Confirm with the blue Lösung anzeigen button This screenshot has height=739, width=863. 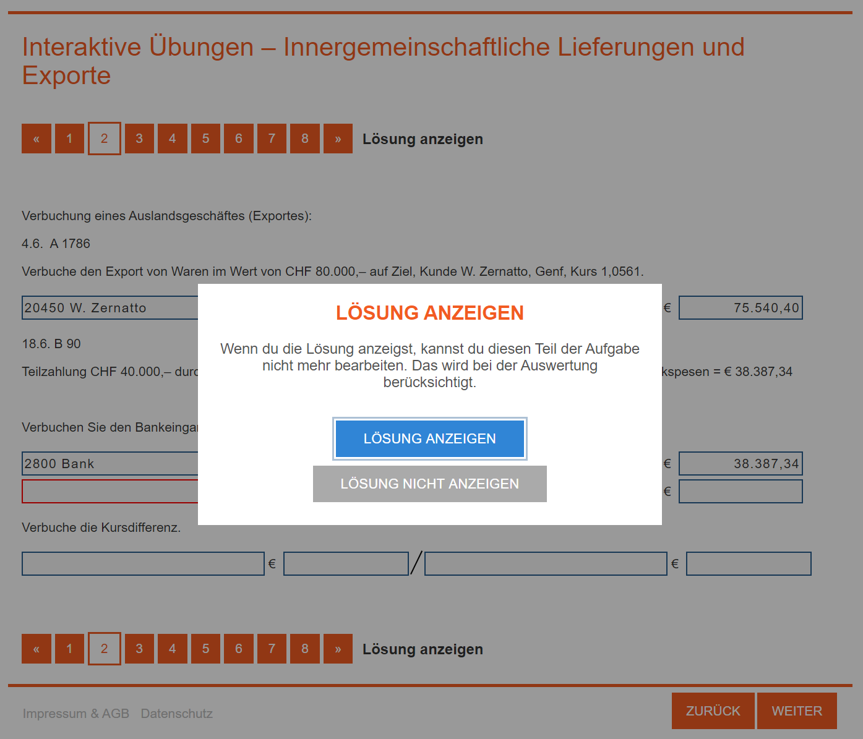[430, 439]
